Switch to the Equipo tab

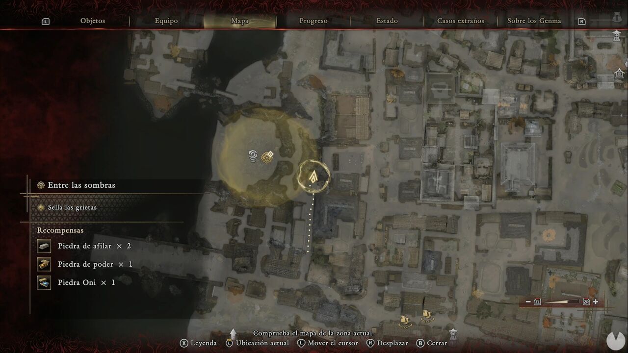[x=166, y=21]
